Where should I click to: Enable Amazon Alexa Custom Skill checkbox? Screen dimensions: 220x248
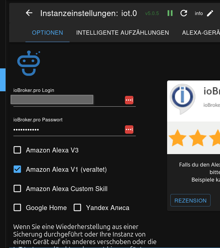pos(17,188)
